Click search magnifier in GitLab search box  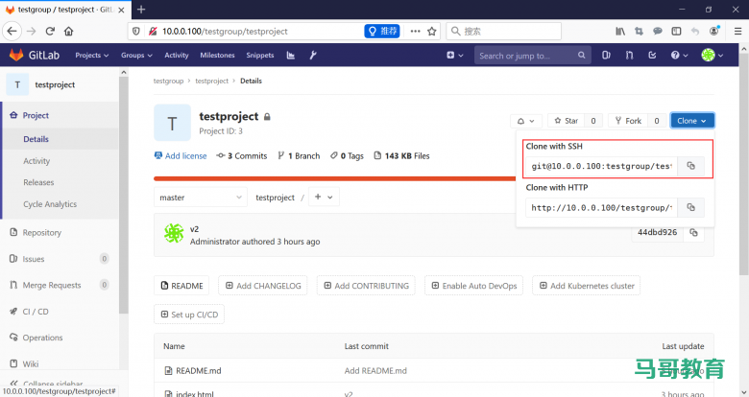pyautogui.click(x=581, y=56)
